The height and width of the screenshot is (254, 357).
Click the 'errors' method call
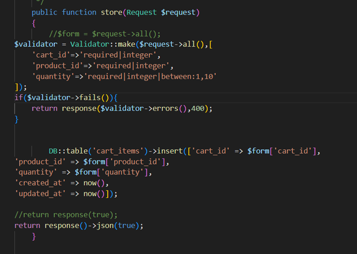[x=165, y=108]
